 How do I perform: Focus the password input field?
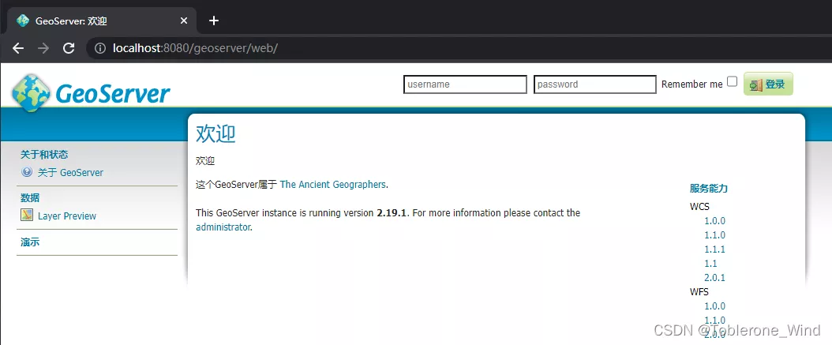595,84
